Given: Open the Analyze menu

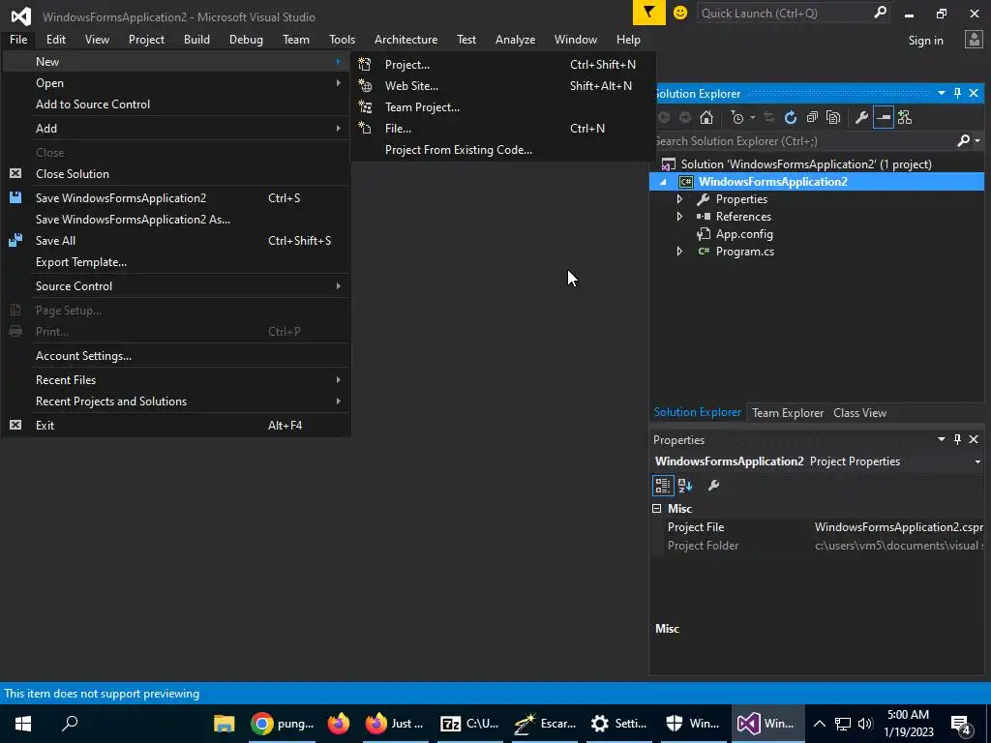Looking at the screenshot, I should point(515,39).
